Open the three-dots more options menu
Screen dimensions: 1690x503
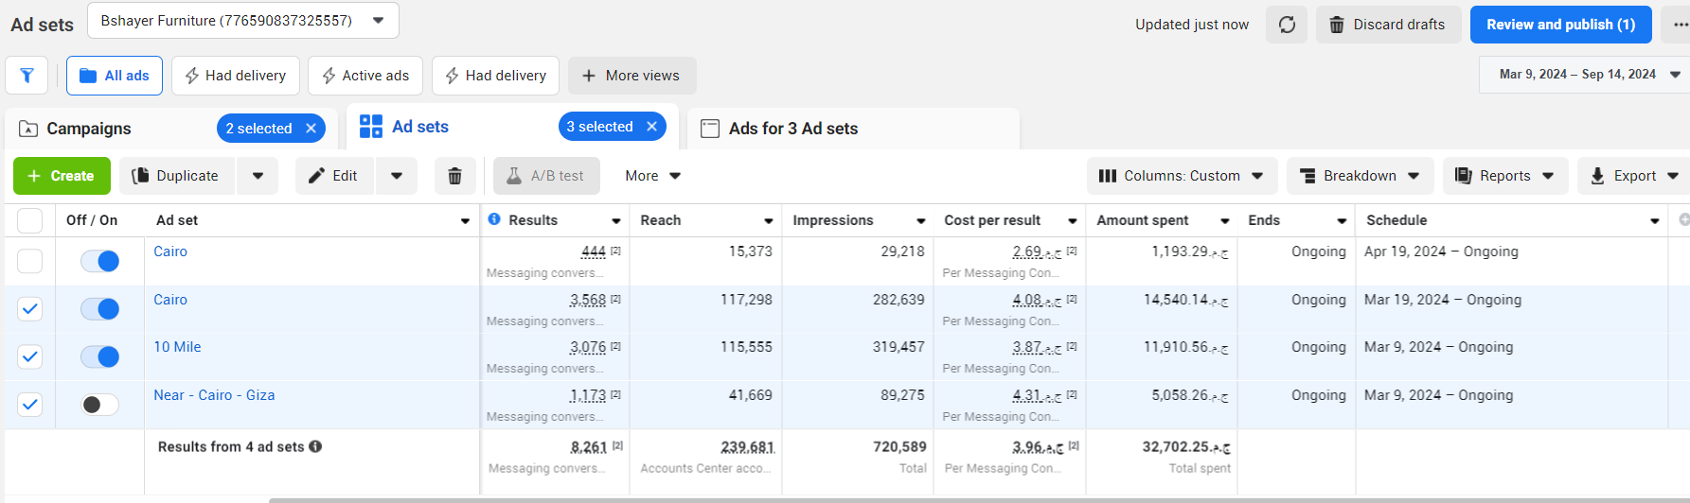point(1680,25)
